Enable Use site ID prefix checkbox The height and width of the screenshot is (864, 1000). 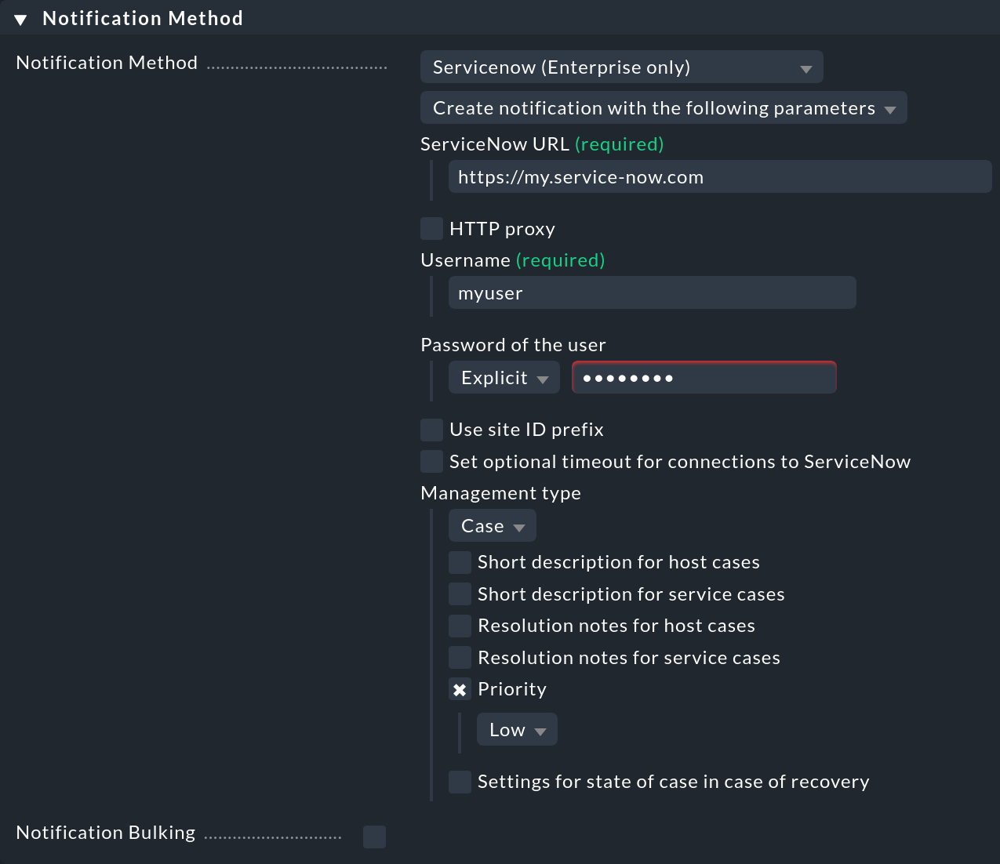coord(431,429)
